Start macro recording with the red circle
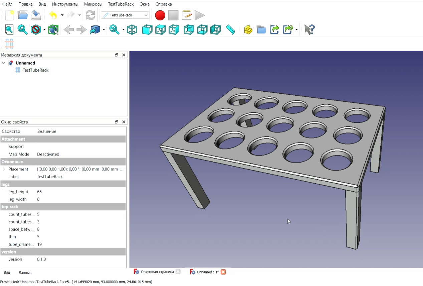This screenshot has width=423, height=286. (160, 15)
